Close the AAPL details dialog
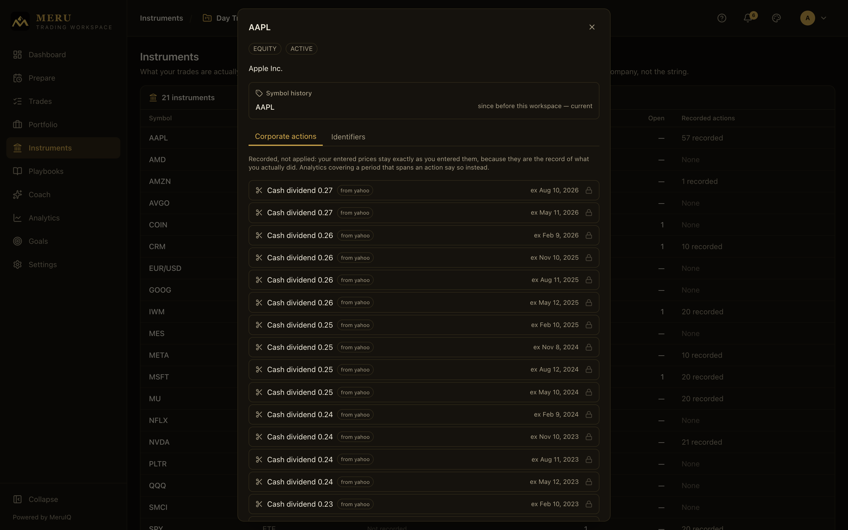This screenshot has height=530, width=848. [592, 27]
